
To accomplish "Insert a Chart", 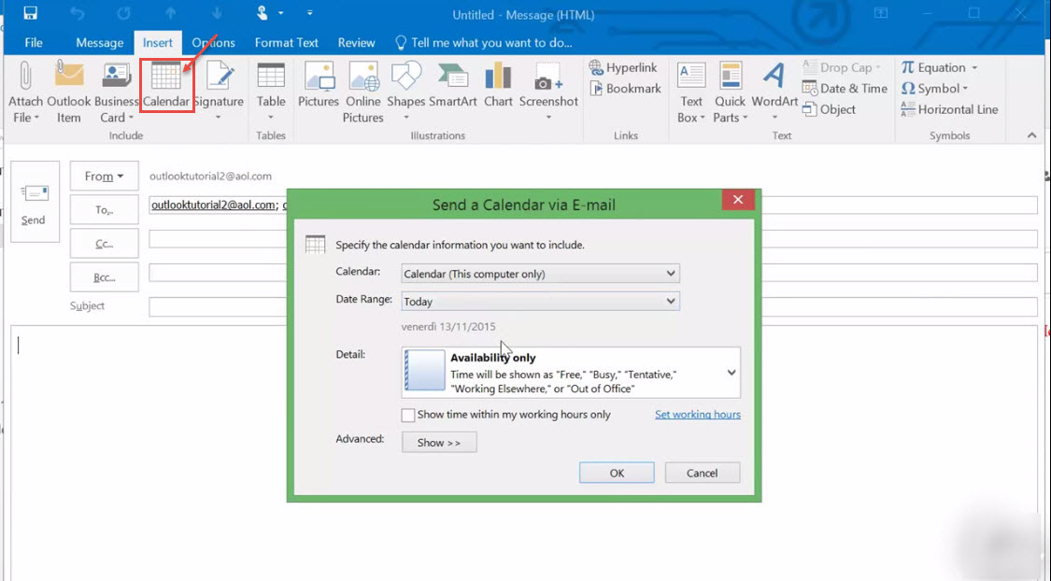I will [498, 86].
